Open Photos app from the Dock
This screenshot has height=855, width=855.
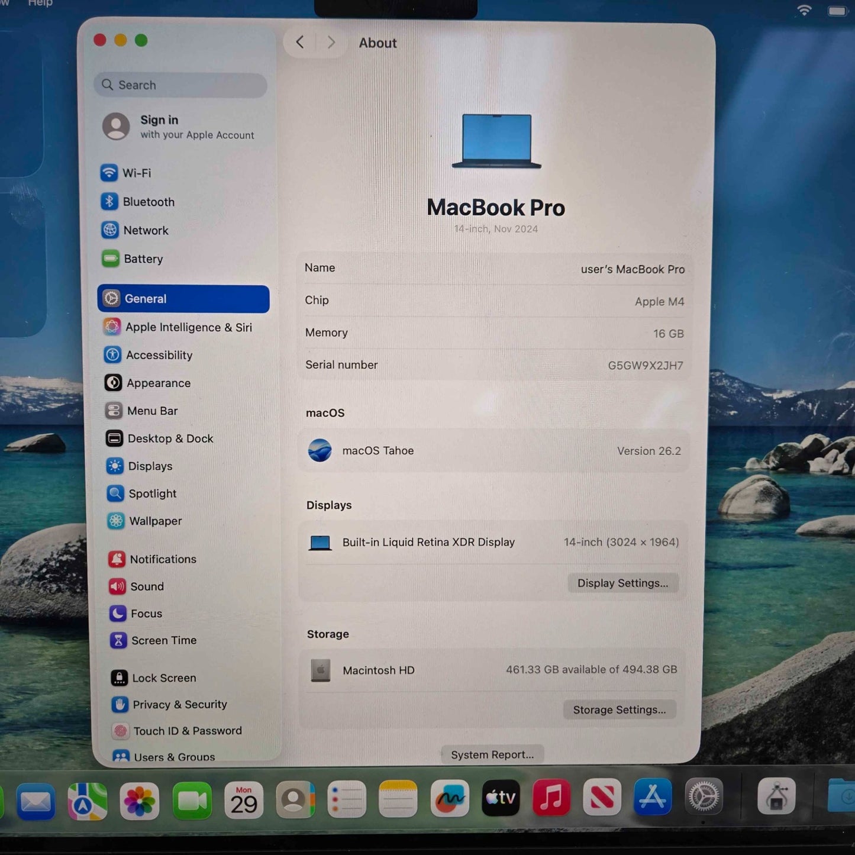pyautogui.click(x=139, y=801)
